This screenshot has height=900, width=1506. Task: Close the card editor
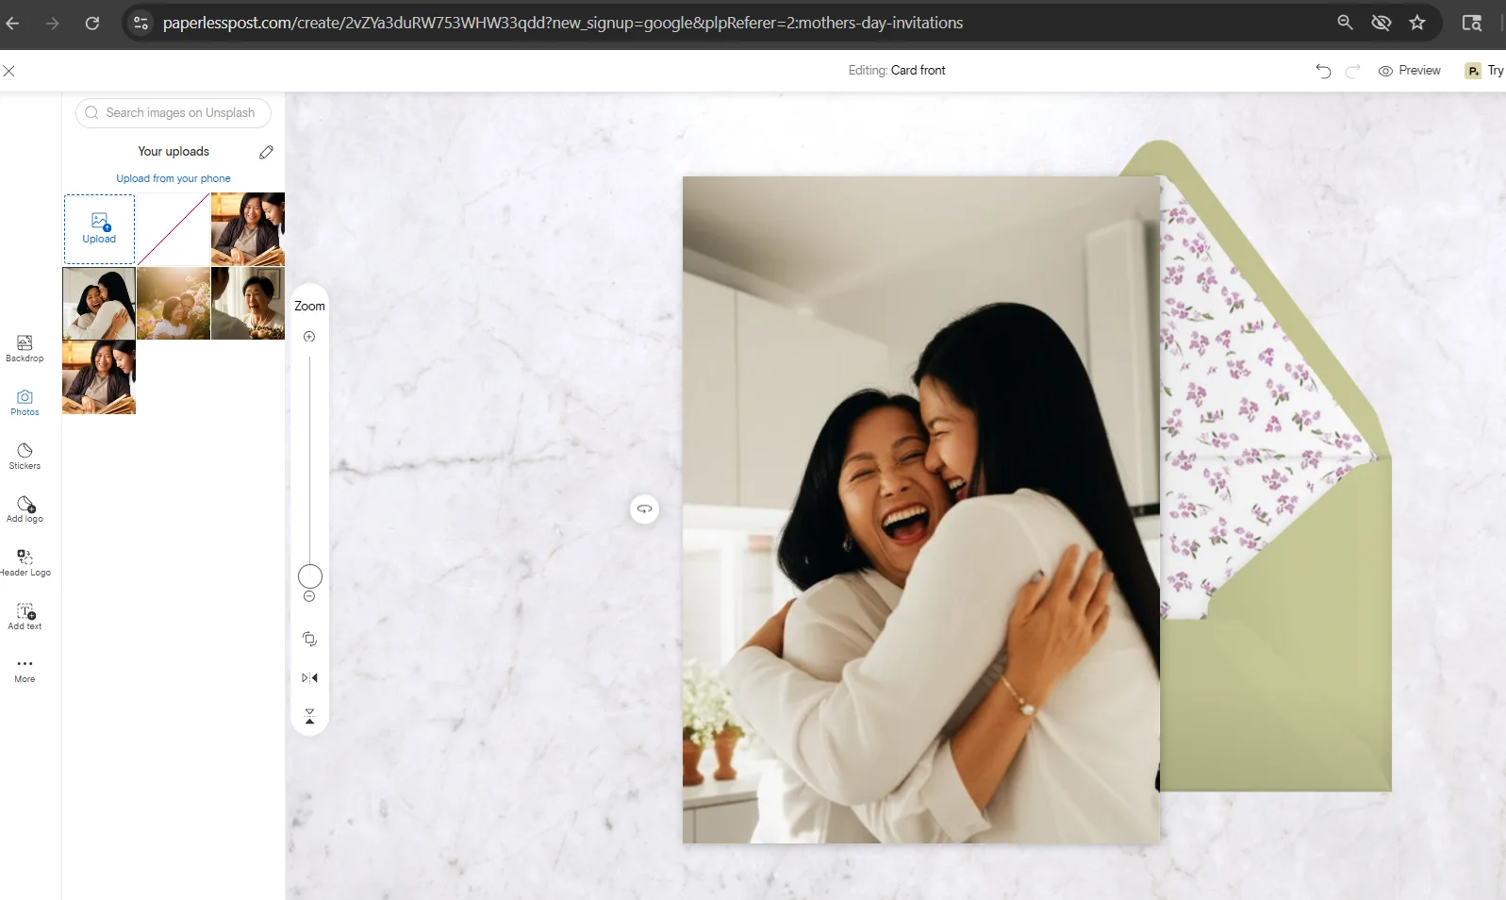coord(8,71)
